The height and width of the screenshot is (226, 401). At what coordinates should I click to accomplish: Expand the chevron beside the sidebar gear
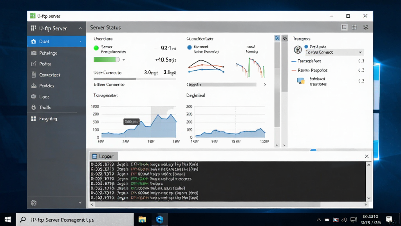coord(80,202)
